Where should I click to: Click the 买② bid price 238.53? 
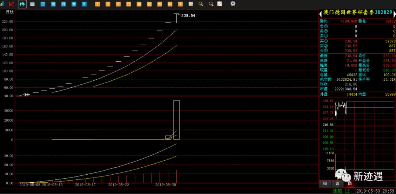[351, 46]
